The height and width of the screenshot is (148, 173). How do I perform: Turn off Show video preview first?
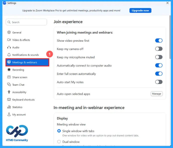point(159,40)
